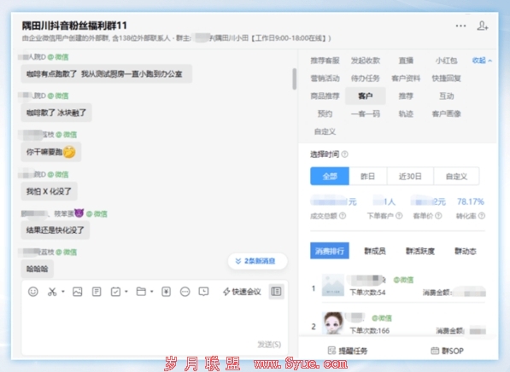
Task: Open 待办任务 tool
Action: [x=366, y=78]
